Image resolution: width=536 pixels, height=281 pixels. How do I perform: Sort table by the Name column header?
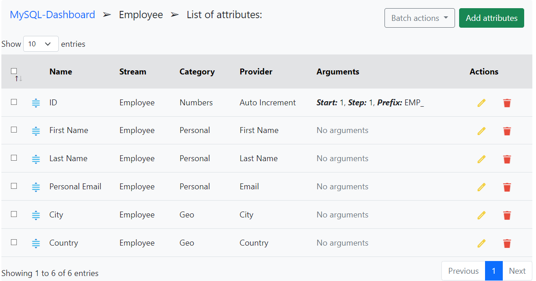(61, 72)
